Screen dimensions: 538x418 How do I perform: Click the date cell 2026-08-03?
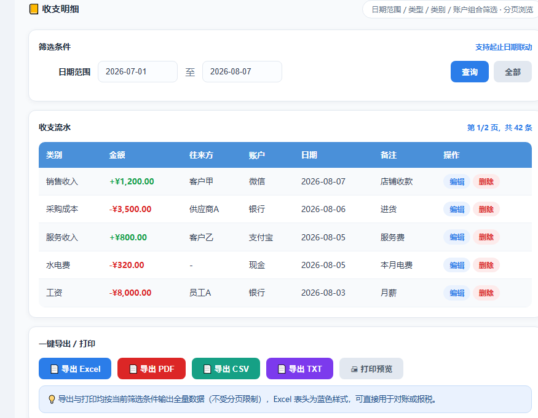pos(323,293)
